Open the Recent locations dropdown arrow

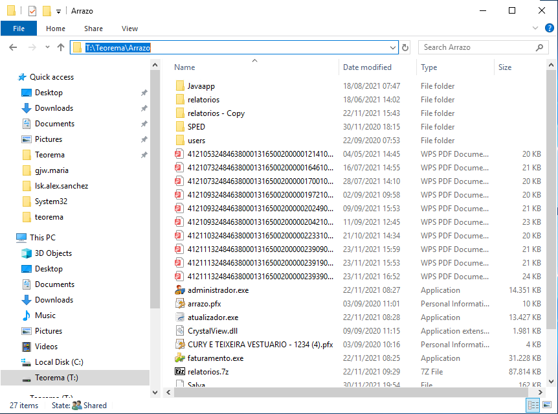(x=47, y=47)
